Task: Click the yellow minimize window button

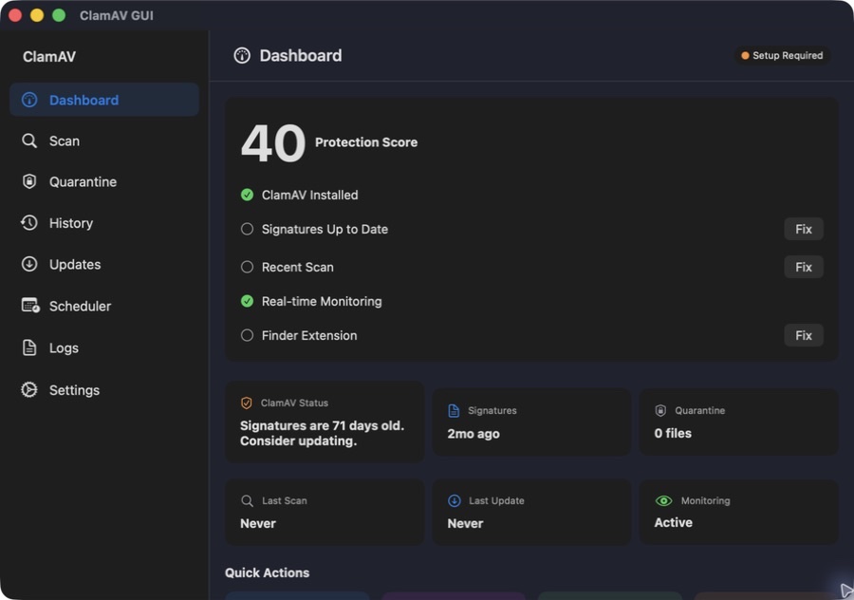Action: (37, 15)
